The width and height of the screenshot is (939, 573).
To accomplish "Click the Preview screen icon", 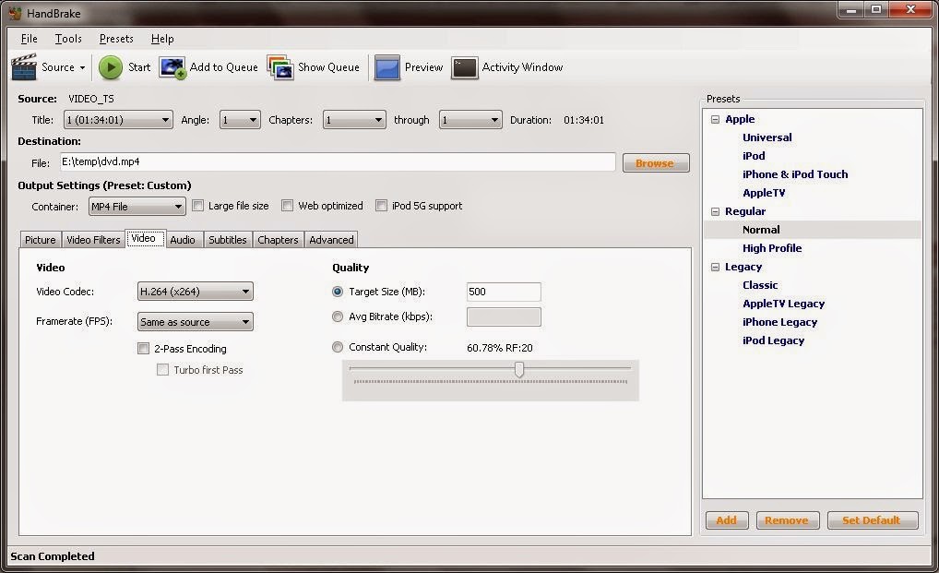I will click(386, 67).
